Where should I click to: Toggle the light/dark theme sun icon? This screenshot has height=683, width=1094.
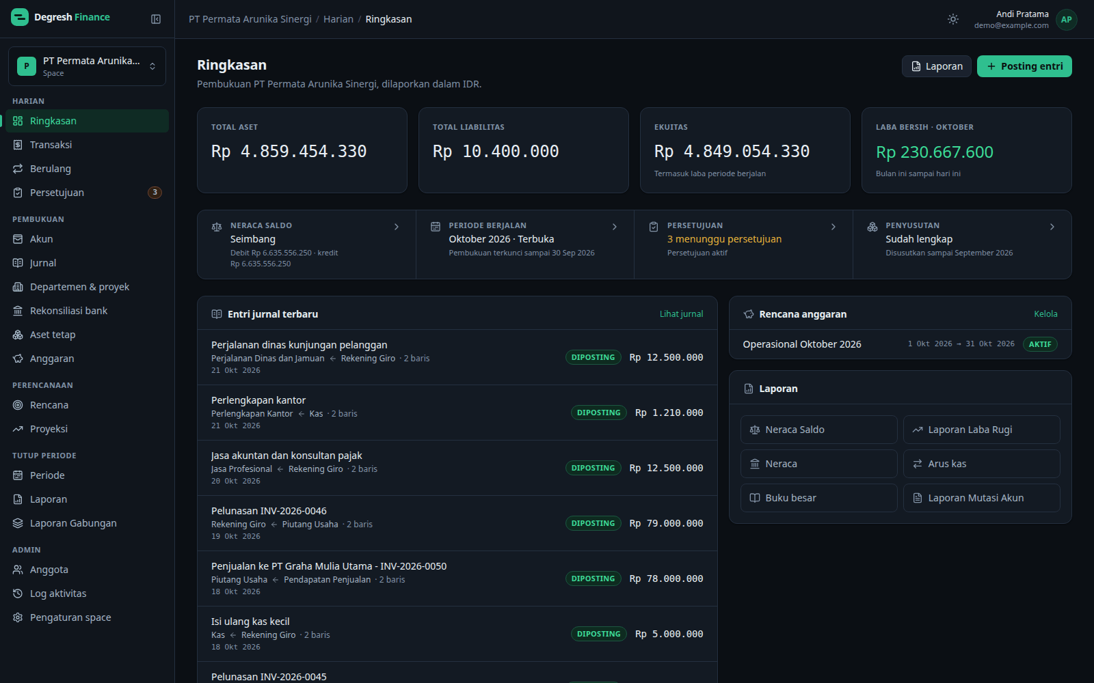pyautogui.click(x=953, y=19)
